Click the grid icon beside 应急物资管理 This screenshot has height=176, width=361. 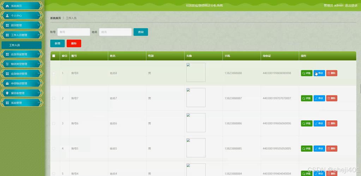tap(7, 74)
